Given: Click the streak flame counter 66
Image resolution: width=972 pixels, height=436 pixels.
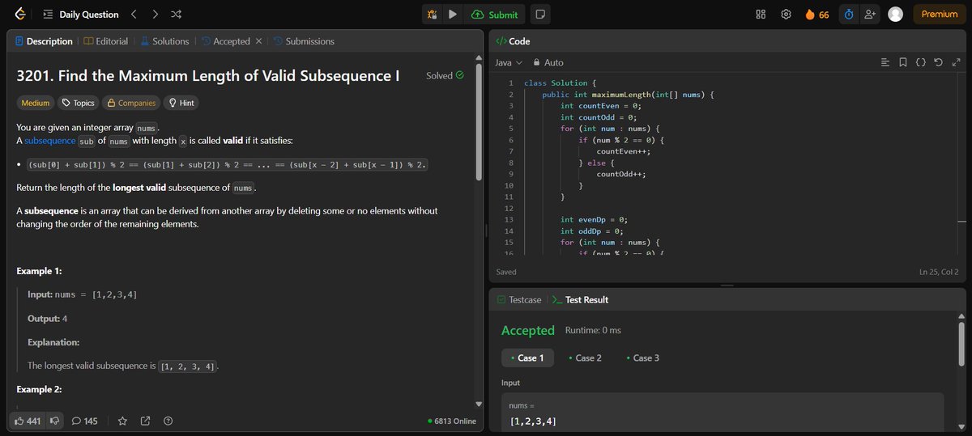Looking at the screenshot, I should point(816,15).
